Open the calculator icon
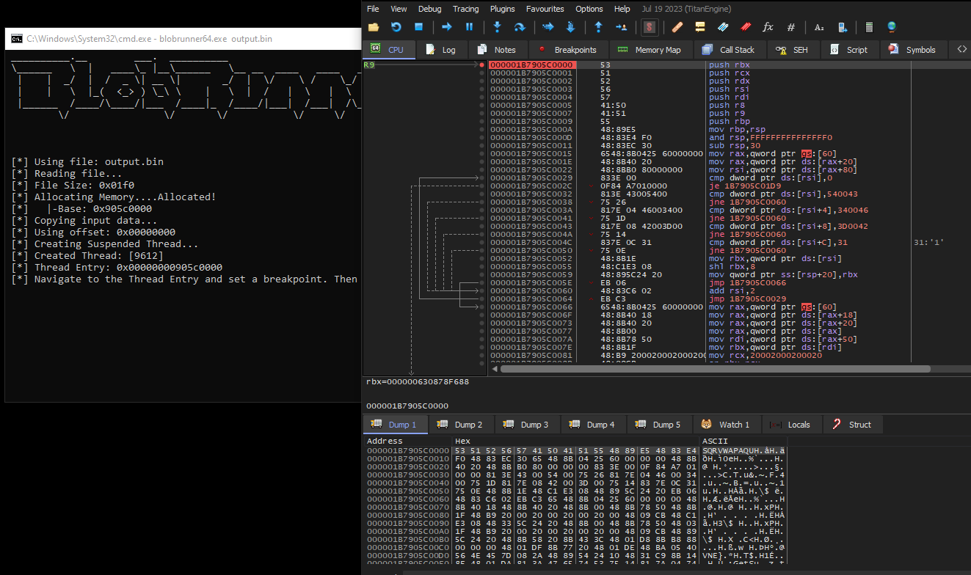Image resolution: width=971 pixels, height=575 pixels. [869, 27]
